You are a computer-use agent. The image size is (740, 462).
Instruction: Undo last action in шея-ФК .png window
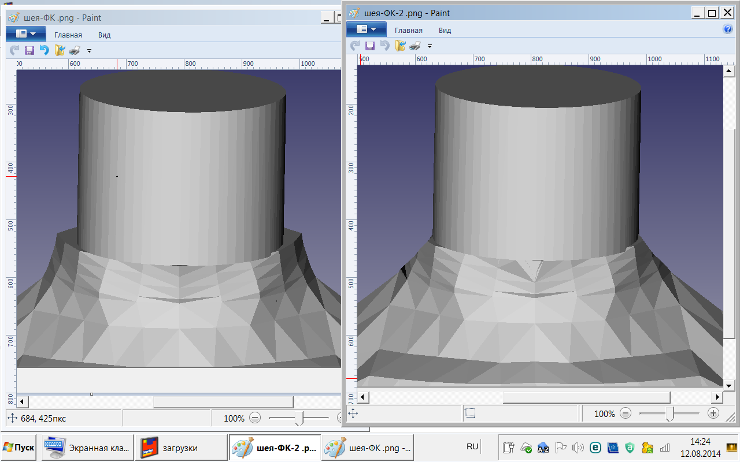coord(44,51)
